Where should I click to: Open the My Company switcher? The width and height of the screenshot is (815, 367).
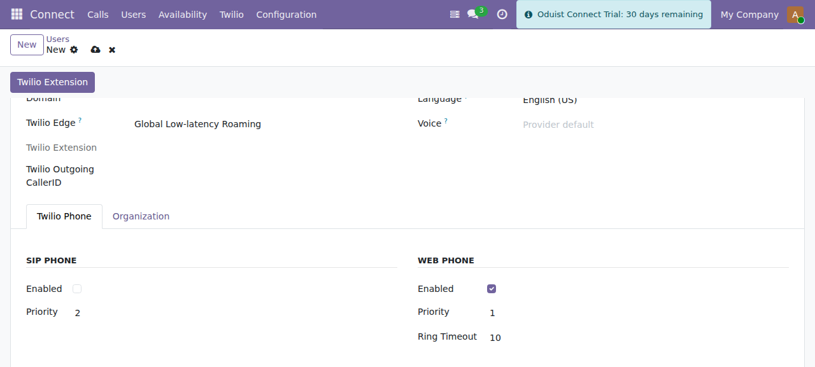(749, 15)
